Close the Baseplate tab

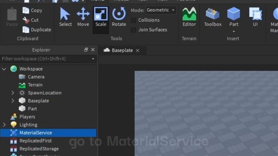[137, 51]
